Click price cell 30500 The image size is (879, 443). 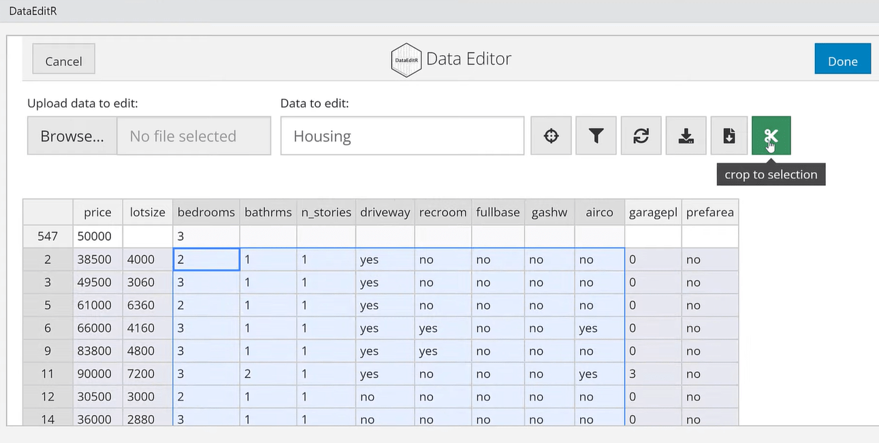pyautogui.click(x=98, y=397)
